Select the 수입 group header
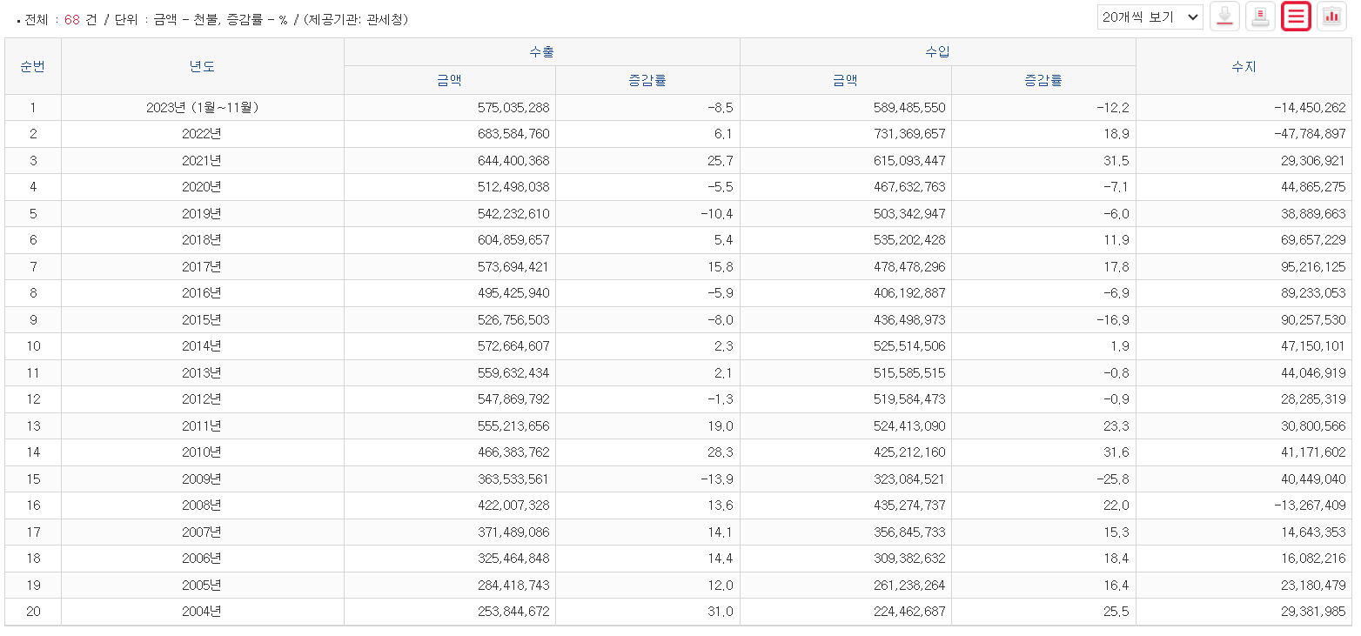The image size is (1361, 636). (937, 52)
